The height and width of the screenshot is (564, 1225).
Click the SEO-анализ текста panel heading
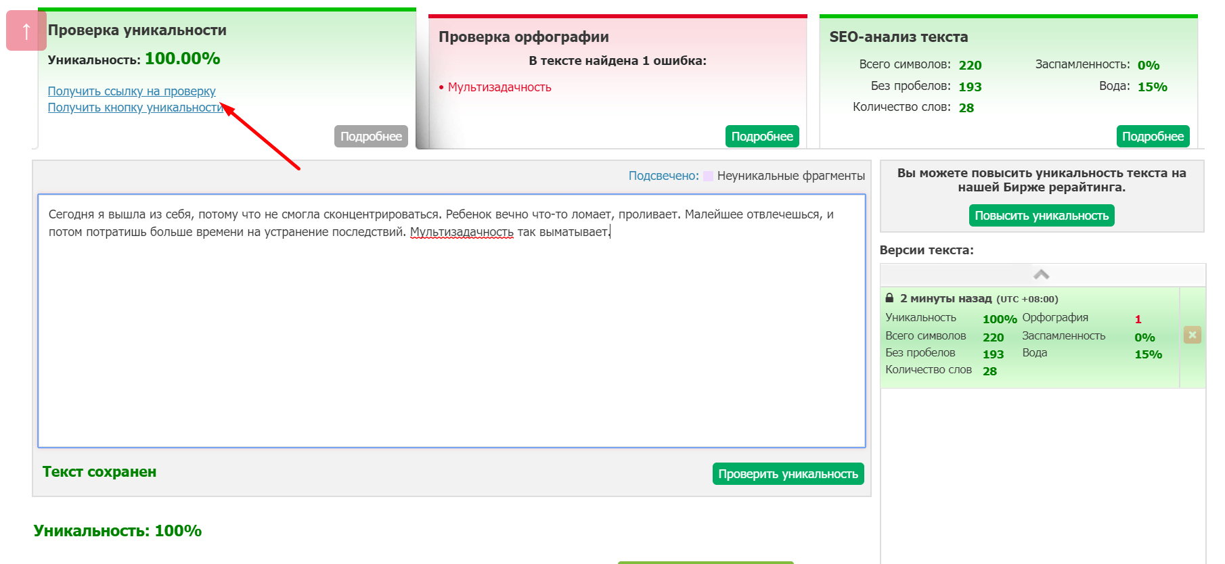[898, 37]
